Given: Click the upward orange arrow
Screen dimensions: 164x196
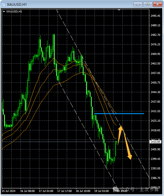Looking at the screenshot, I should click(120, 135).
